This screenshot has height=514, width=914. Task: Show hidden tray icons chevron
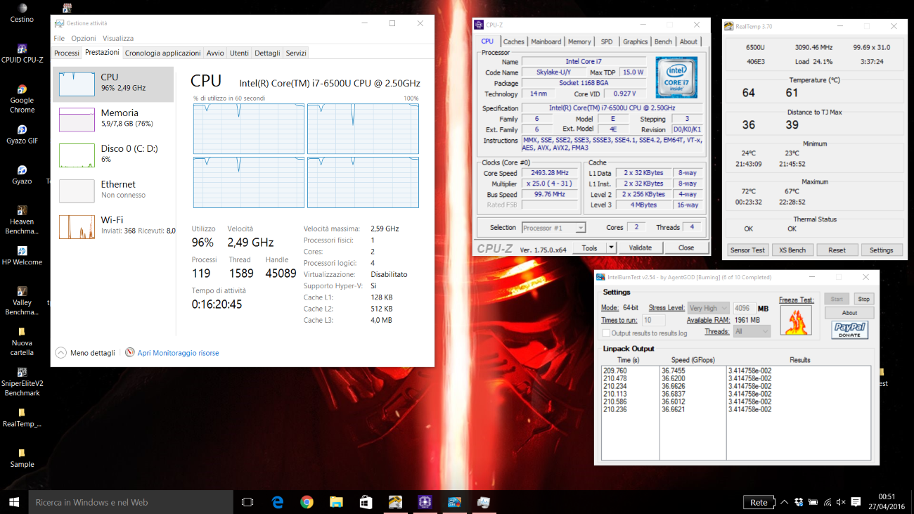pos(785,502)
